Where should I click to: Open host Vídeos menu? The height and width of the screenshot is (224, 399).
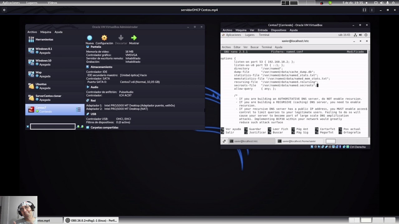pos(52,3)
